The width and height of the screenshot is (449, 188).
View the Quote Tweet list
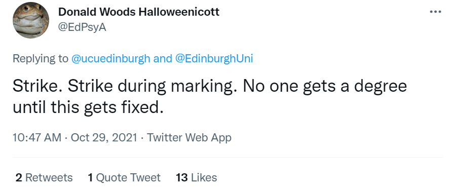point(124,178)
